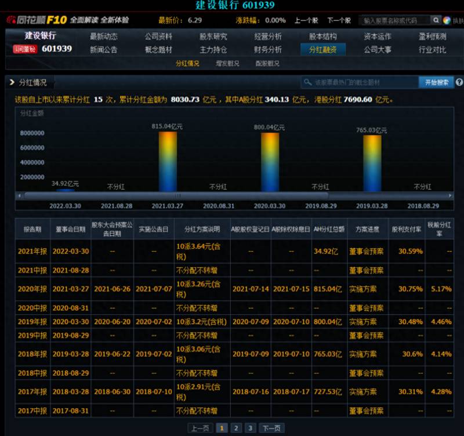
Task: Open the 最新动态 tab
Action: coord(104,37)
